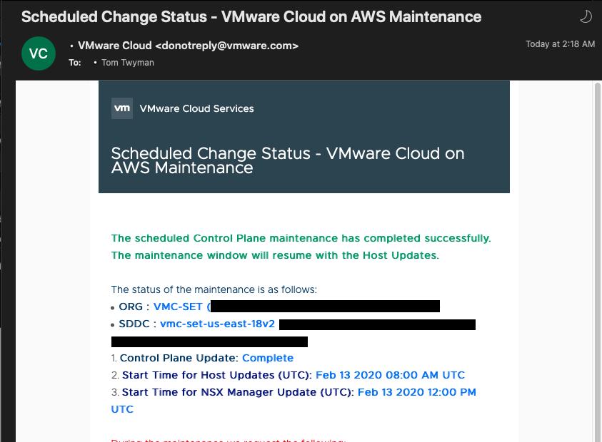The height and width of the screenshot is (442, 602).
Task: Click the Today at 2:18 AM timestamp
Action: click(560, 44)
